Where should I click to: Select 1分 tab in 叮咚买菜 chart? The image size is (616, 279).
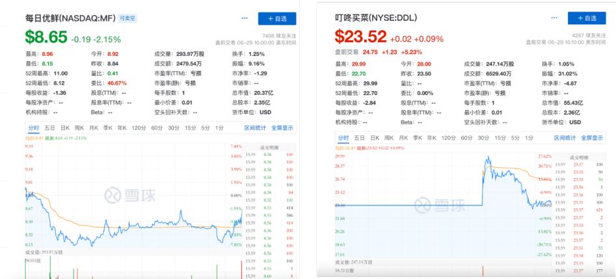click(529, 138)
